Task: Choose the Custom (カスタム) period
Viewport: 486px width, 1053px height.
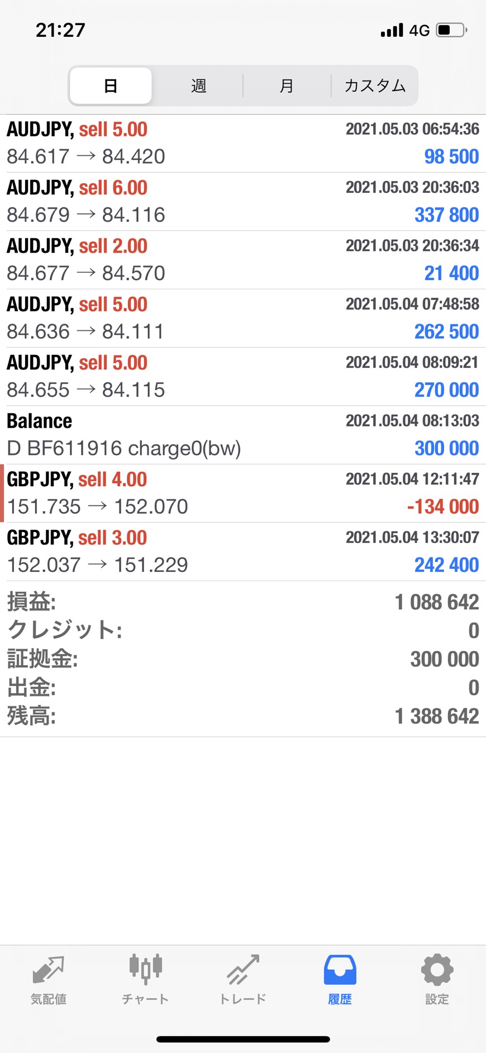Action: pos(375,86)
